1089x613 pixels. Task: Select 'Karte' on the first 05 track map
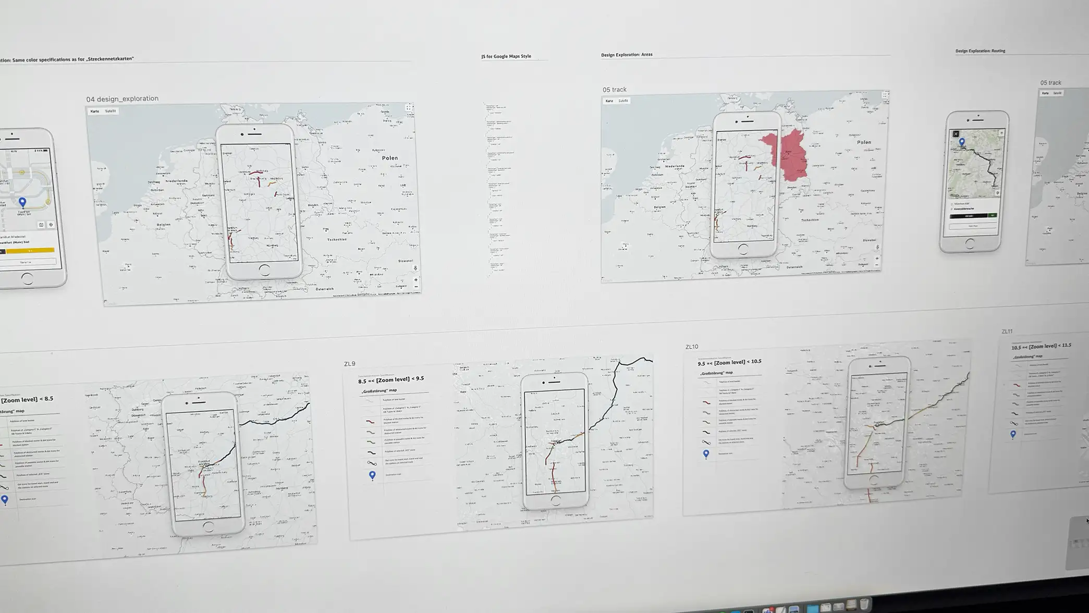pyautogui.click(x=609, y=101)
